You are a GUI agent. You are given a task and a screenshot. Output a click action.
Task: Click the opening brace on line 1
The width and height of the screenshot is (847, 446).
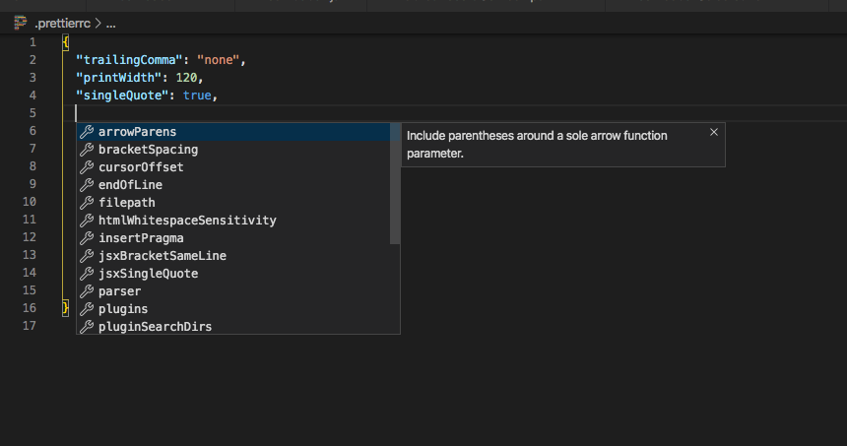coord(65,42)
